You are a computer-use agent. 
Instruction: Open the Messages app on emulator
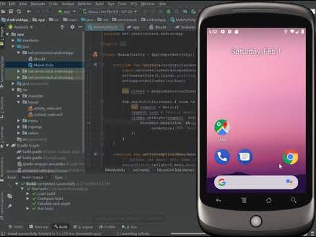tap(244, 157)
